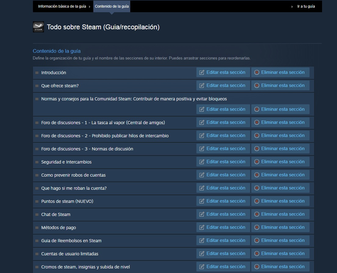Screen dimensions: 337x273
Task: Click red X icon for 'Cuentas de usuario limitadas' row
Action: (256, 253)
